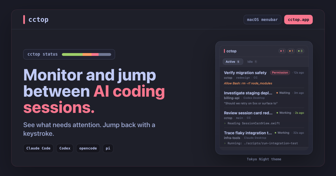Image resolution: width=336 pixels, height=176 pixels.
Task: Click the 12s ago timestamp
Action: coord(298,73)
